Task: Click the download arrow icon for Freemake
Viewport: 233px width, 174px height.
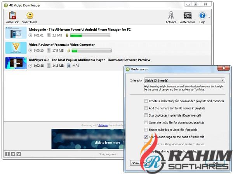Action: point(68,50)
